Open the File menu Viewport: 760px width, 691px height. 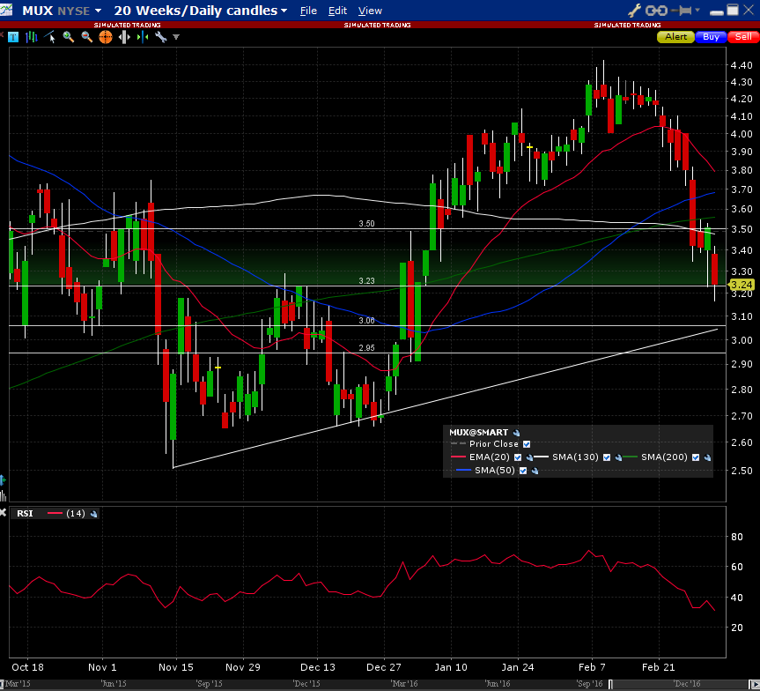coord(308,11)
